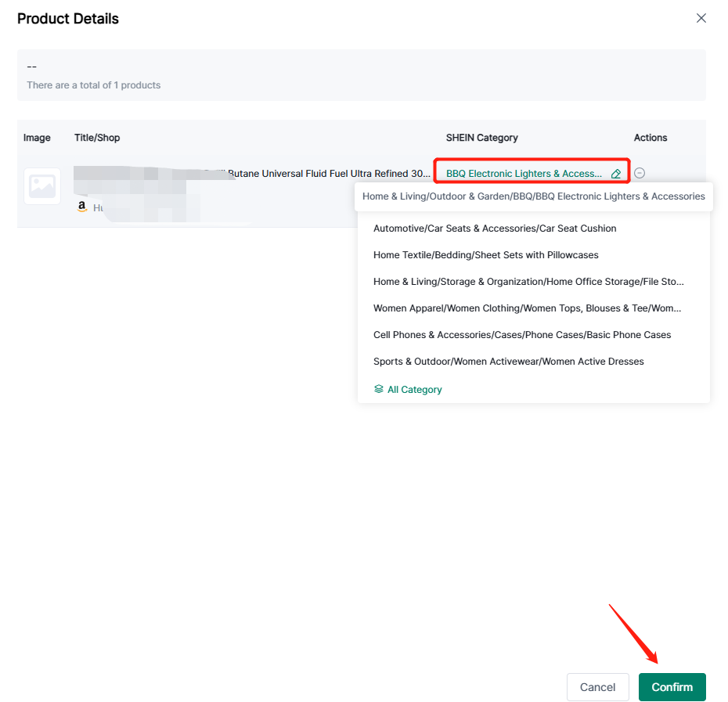This screenshot has height=702, width=728.
Task: Click the SHEIN Category column header
Action: point(481,138)
